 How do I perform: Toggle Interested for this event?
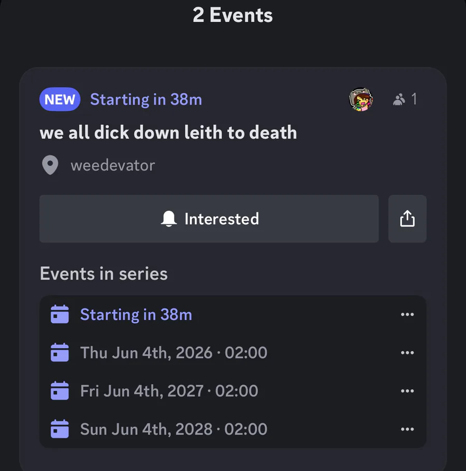[x=209, y=219]
